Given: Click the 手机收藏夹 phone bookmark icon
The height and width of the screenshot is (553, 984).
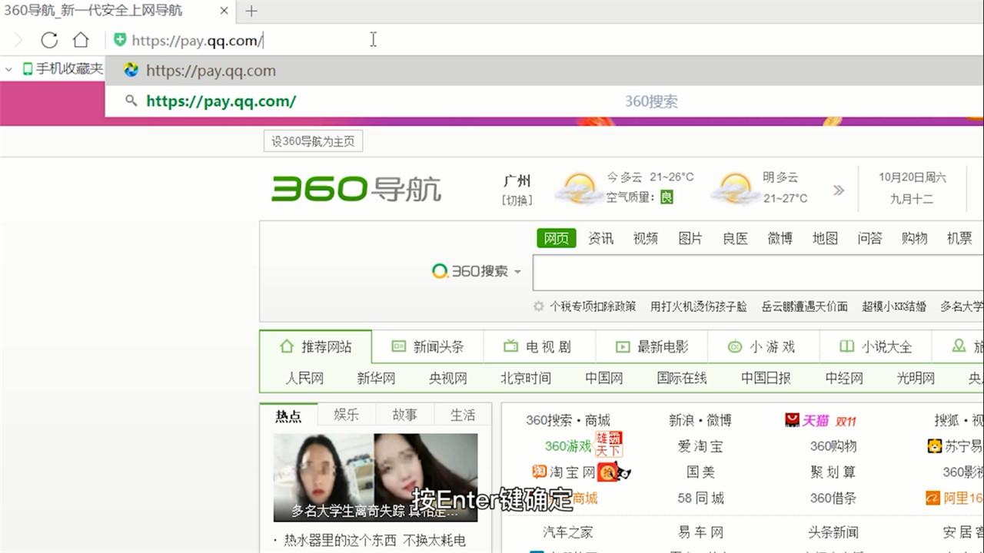Looking at the screenshot, I should (x=28, y=69).
